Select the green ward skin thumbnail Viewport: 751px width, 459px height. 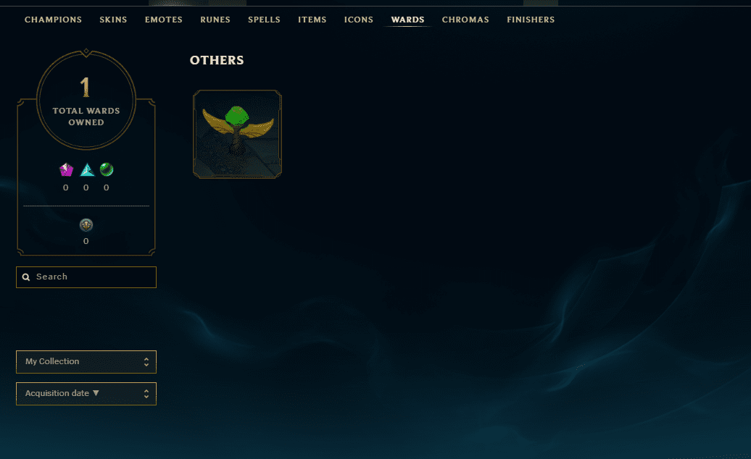(x=237, y=135)
